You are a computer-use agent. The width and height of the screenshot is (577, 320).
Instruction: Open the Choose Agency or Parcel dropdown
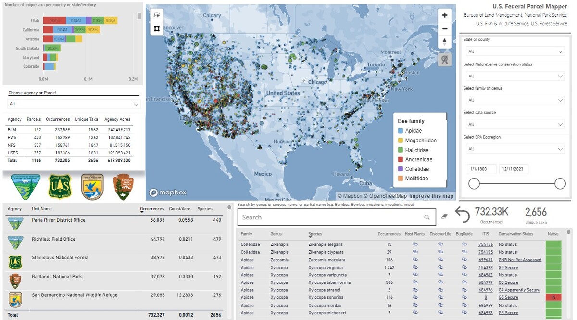(x=74, y=104)
